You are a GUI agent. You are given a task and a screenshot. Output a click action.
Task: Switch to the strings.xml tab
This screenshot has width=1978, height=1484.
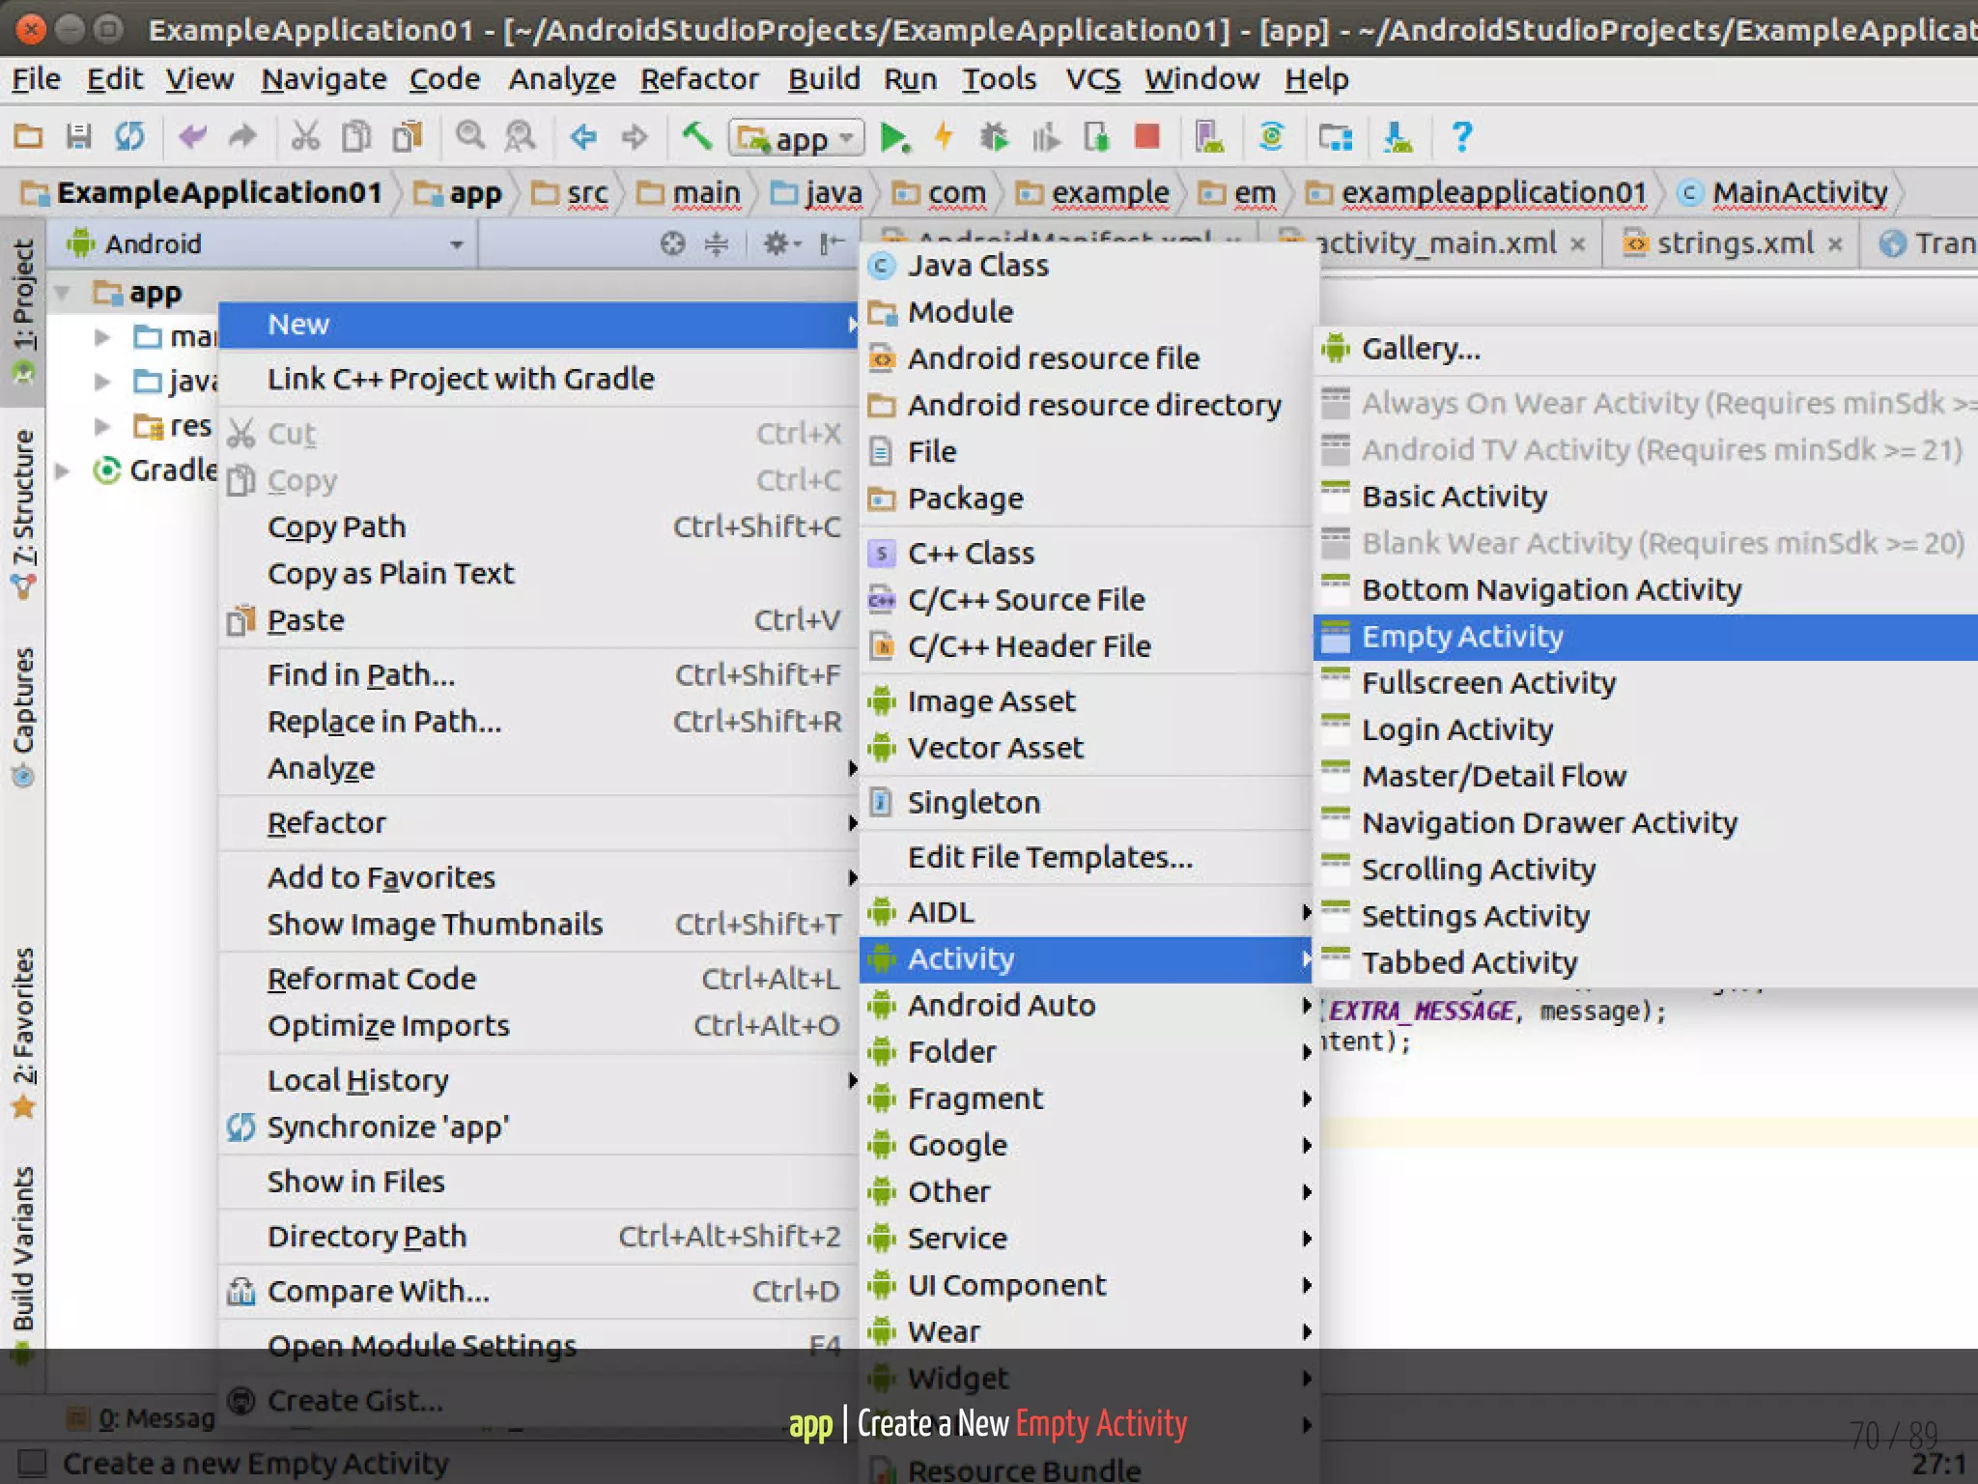tap(1735, 243)
